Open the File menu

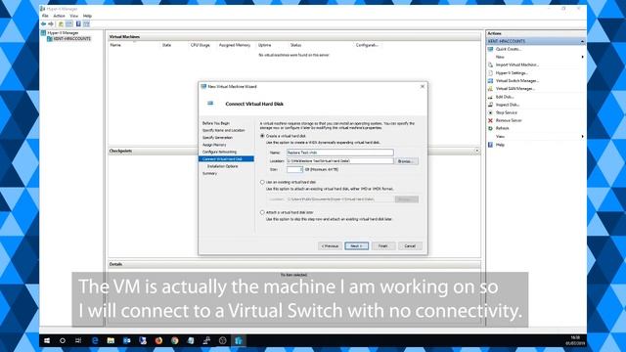45,16
